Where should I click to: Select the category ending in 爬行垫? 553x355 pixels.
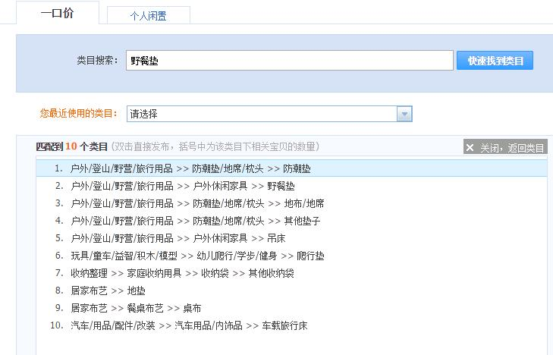(x=197, y=256)
